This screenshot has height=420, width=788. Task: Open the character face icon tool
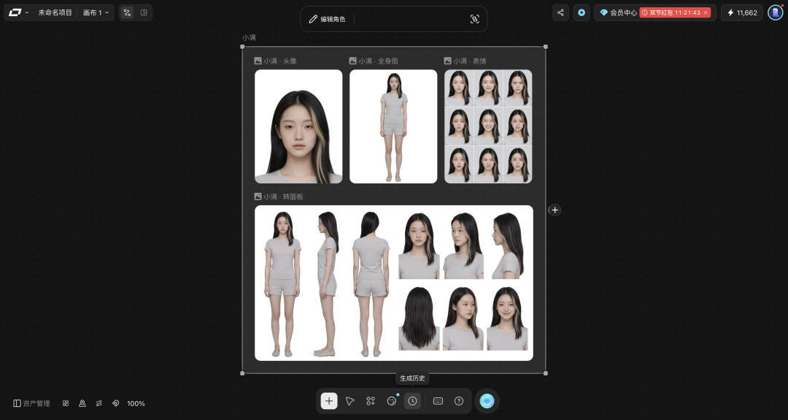392,401
